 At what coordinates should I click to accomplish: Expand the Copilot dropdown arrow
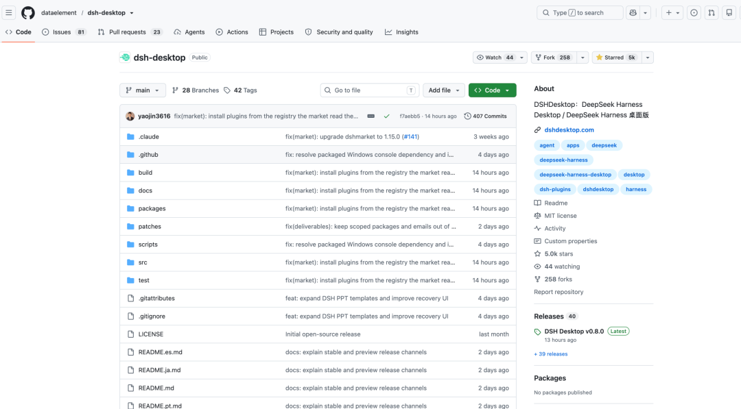click(x=645, y=13)
